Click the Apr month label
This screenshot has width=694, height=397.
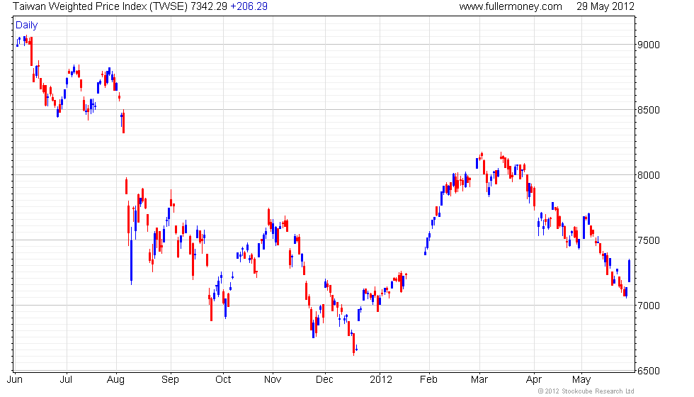click(x=534, y=380)
